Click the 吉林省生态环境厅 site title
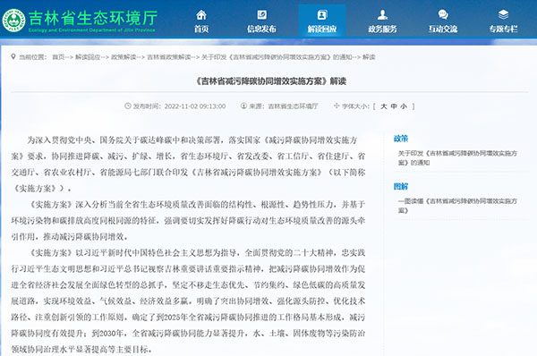Image resolution: width=537 pixels, height=356 pixels. [93, 18]
